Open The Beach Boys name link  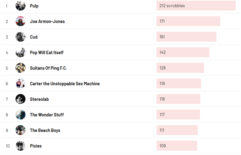click(45, 130)
